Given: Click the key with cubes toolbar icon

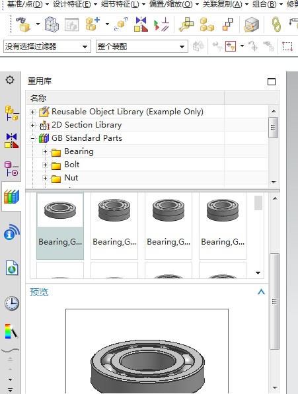Looking at the screenshot, I should click(186, 24).
